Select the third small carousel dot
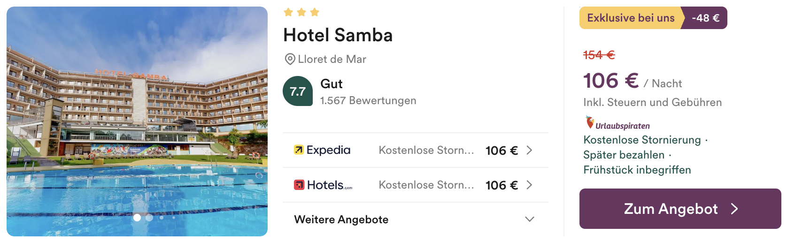This screenshot has width=787, height=242. pos(162,218)
